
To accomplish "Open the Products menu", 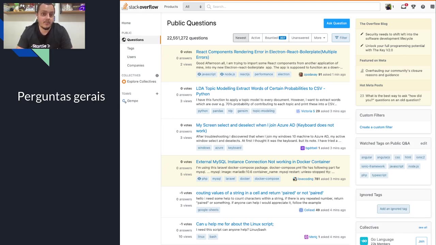I will (171, 6).
